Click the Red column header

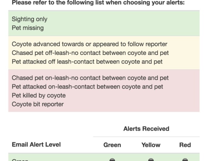(x=185, y=145)
